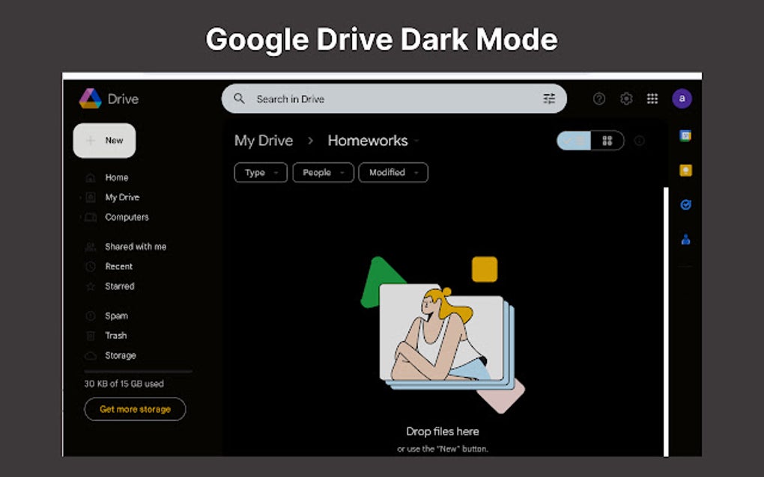
Task: Open Google Keep in the side panel
Action: tap(685, 170)
